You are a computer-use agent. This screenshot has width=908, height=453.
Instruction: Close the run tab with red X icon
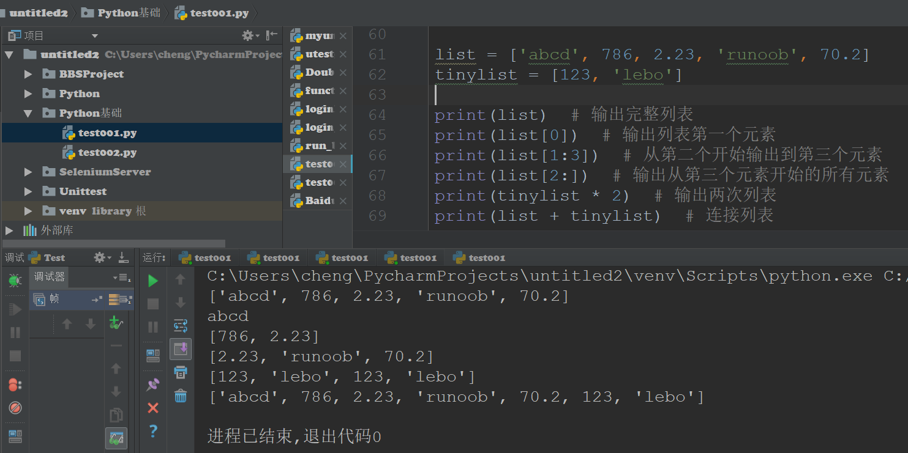coord(153,408)
